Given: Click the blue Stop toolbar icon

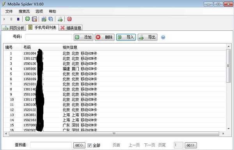Looking at the screenshot, I should pos(18,19).
